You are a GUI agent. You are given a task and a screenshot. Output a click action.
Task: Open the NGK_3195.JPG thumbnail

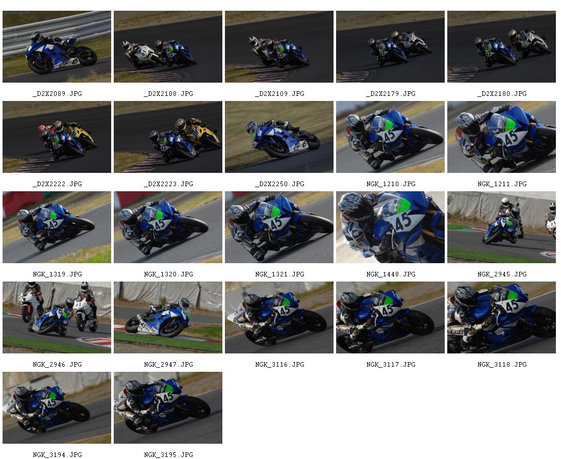168,408
